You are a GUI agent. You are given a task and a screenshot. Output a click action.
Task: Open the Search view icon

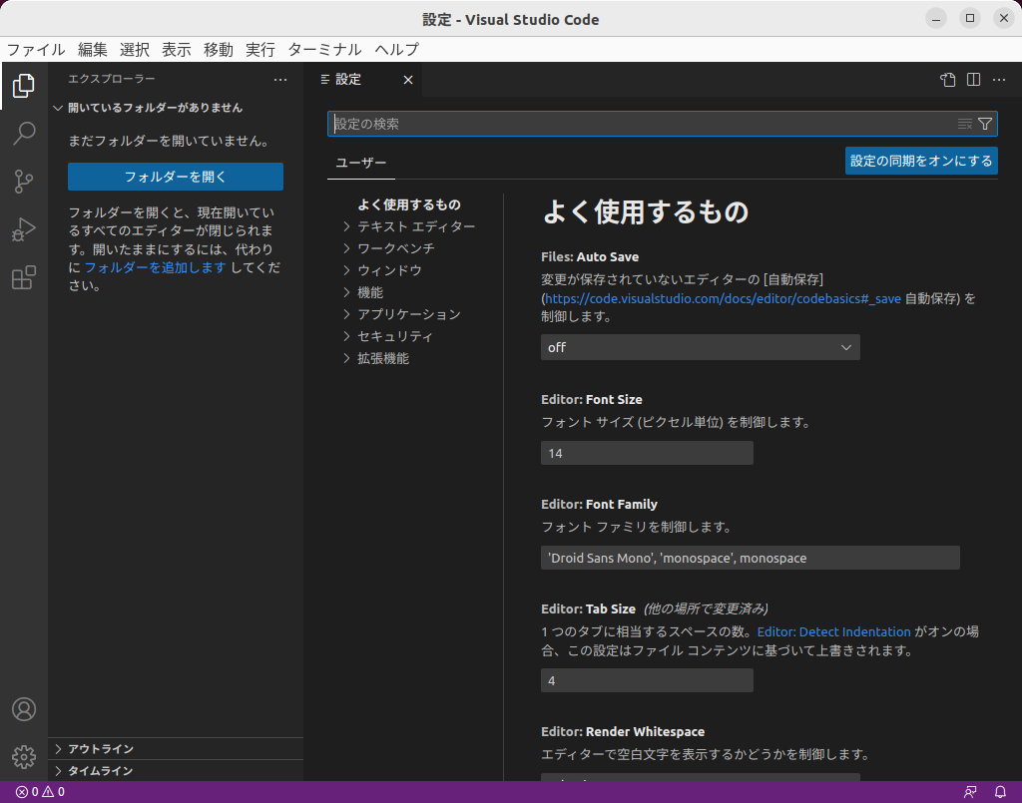coord(24,134)
